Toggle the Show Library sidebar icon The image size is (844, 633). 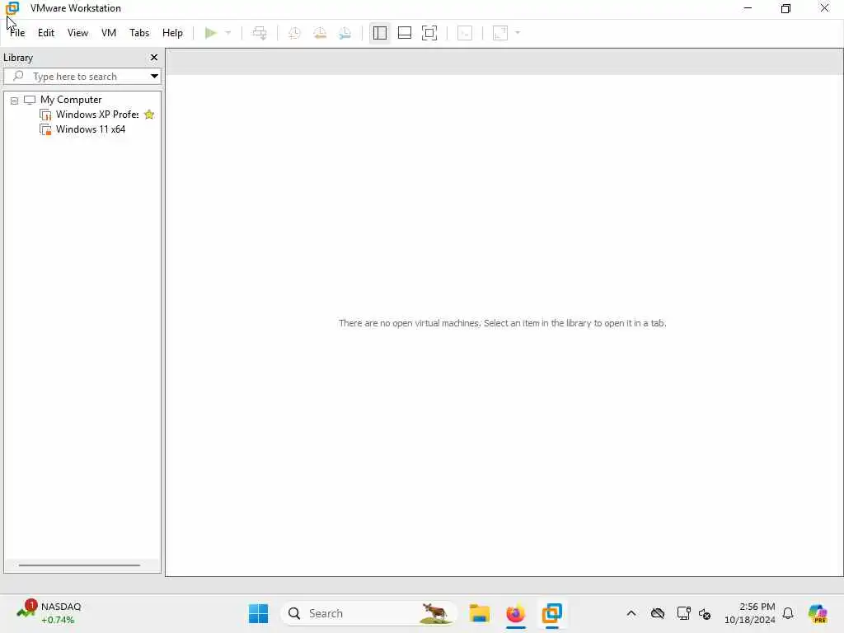pyautogui.click(x=379, y=33)
